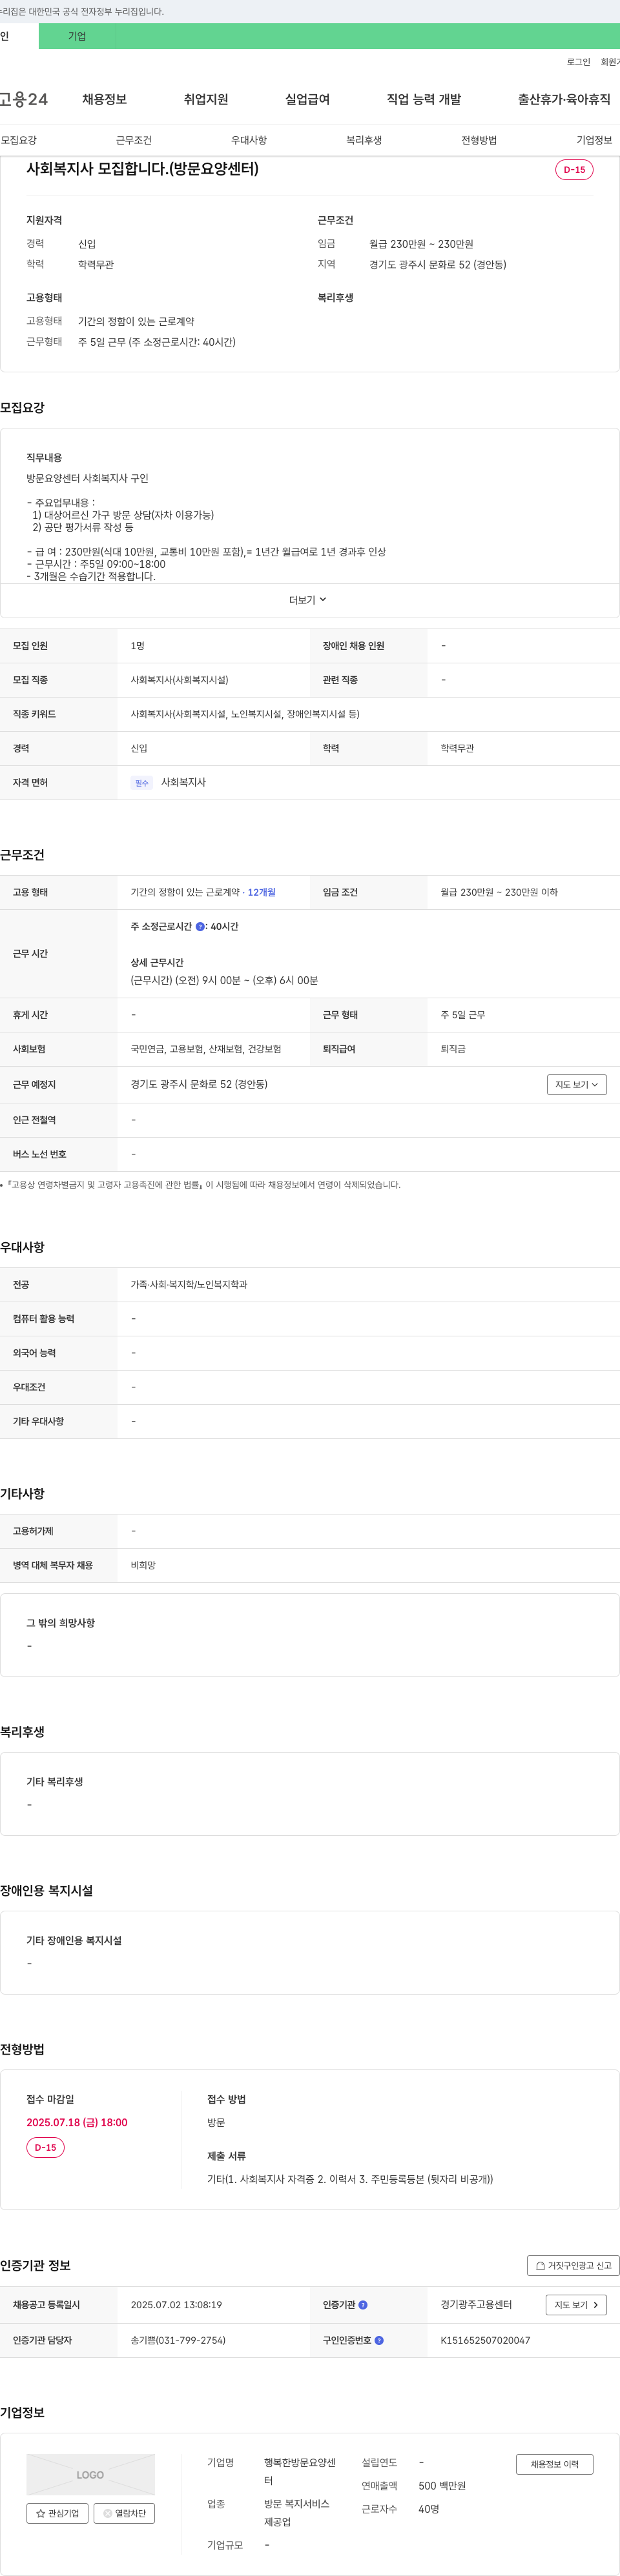Click the 인증기관 help icon

point(362,2304)
